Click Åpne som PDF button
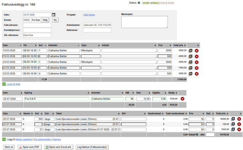Screen dimensions: 243x150 pyautogui.click(x=29, y=147)
